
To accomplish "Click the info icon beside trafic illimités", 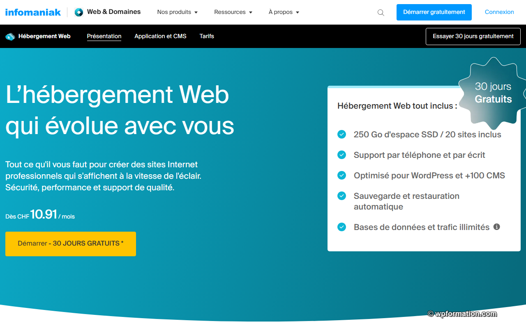I will coord(496,227).
